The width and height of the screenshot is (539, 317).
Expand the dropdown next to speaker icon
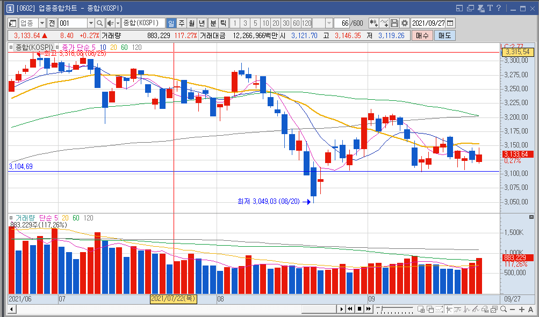pos(118,23)
